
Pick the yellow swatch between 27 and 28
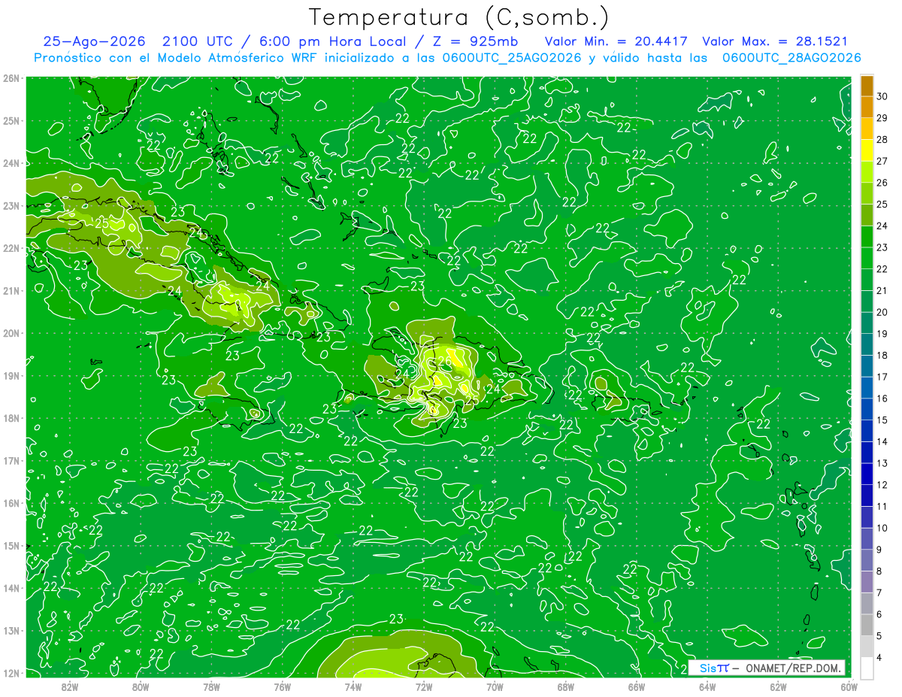[x=867, y=150]
